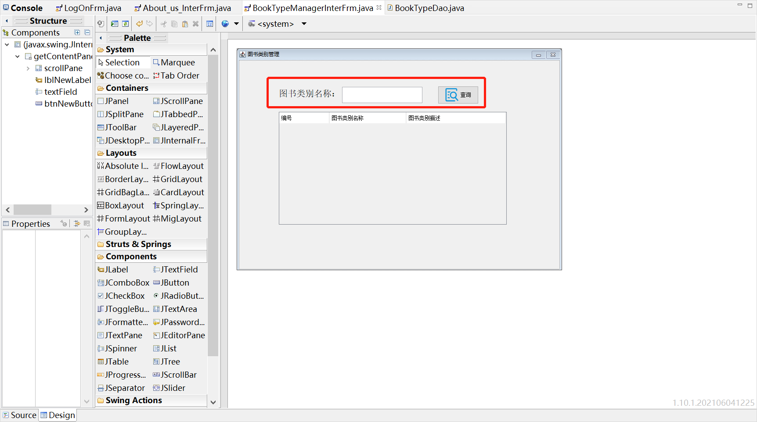The height and width of the screenshot is (422, 757).
Task: Click the Undo toolbar icon
Action: click(140, 24)
